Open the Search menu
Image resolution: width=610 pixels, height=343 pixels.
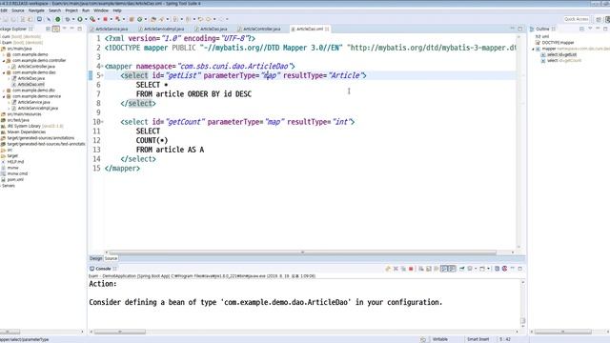(54, 10)
